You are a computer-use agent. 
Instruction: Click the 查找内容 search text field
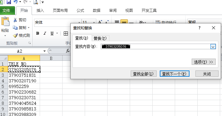point(156,46)
